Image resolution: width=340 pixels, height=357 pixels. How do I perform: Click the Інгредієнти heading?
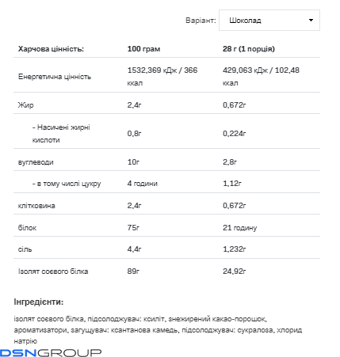(x=39, y=302)
